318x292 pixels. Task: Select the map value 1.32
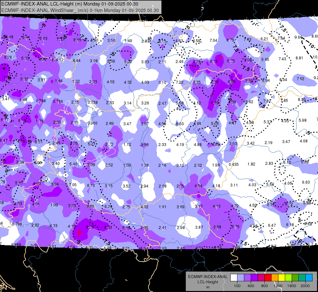(x=76, y=81)
